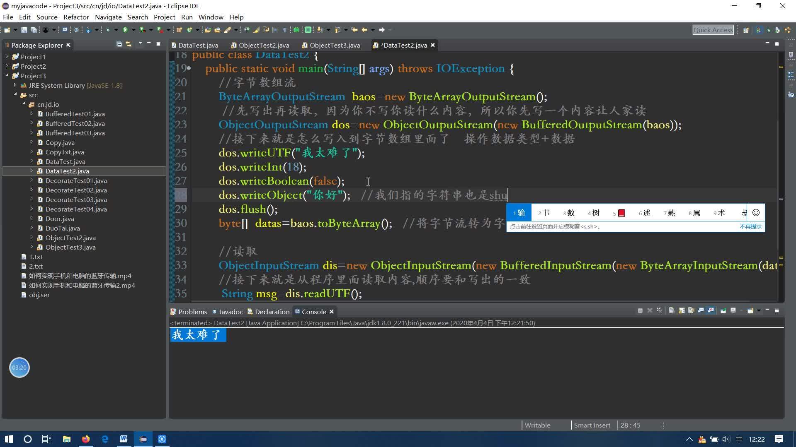This screenshot has height=447, width=796.
Task: Click the 03:20 recording timer circle
Action: [19, 368]
